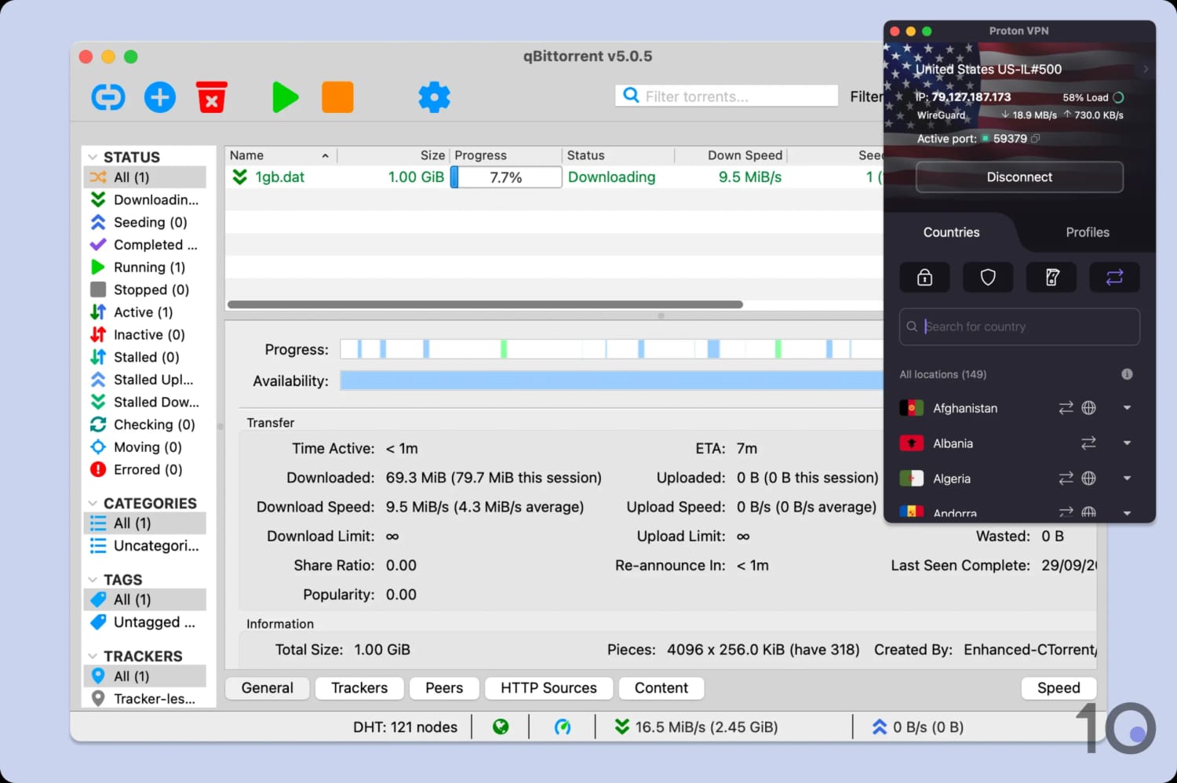Click the Filter torrents search field

[x=727, y=96]
